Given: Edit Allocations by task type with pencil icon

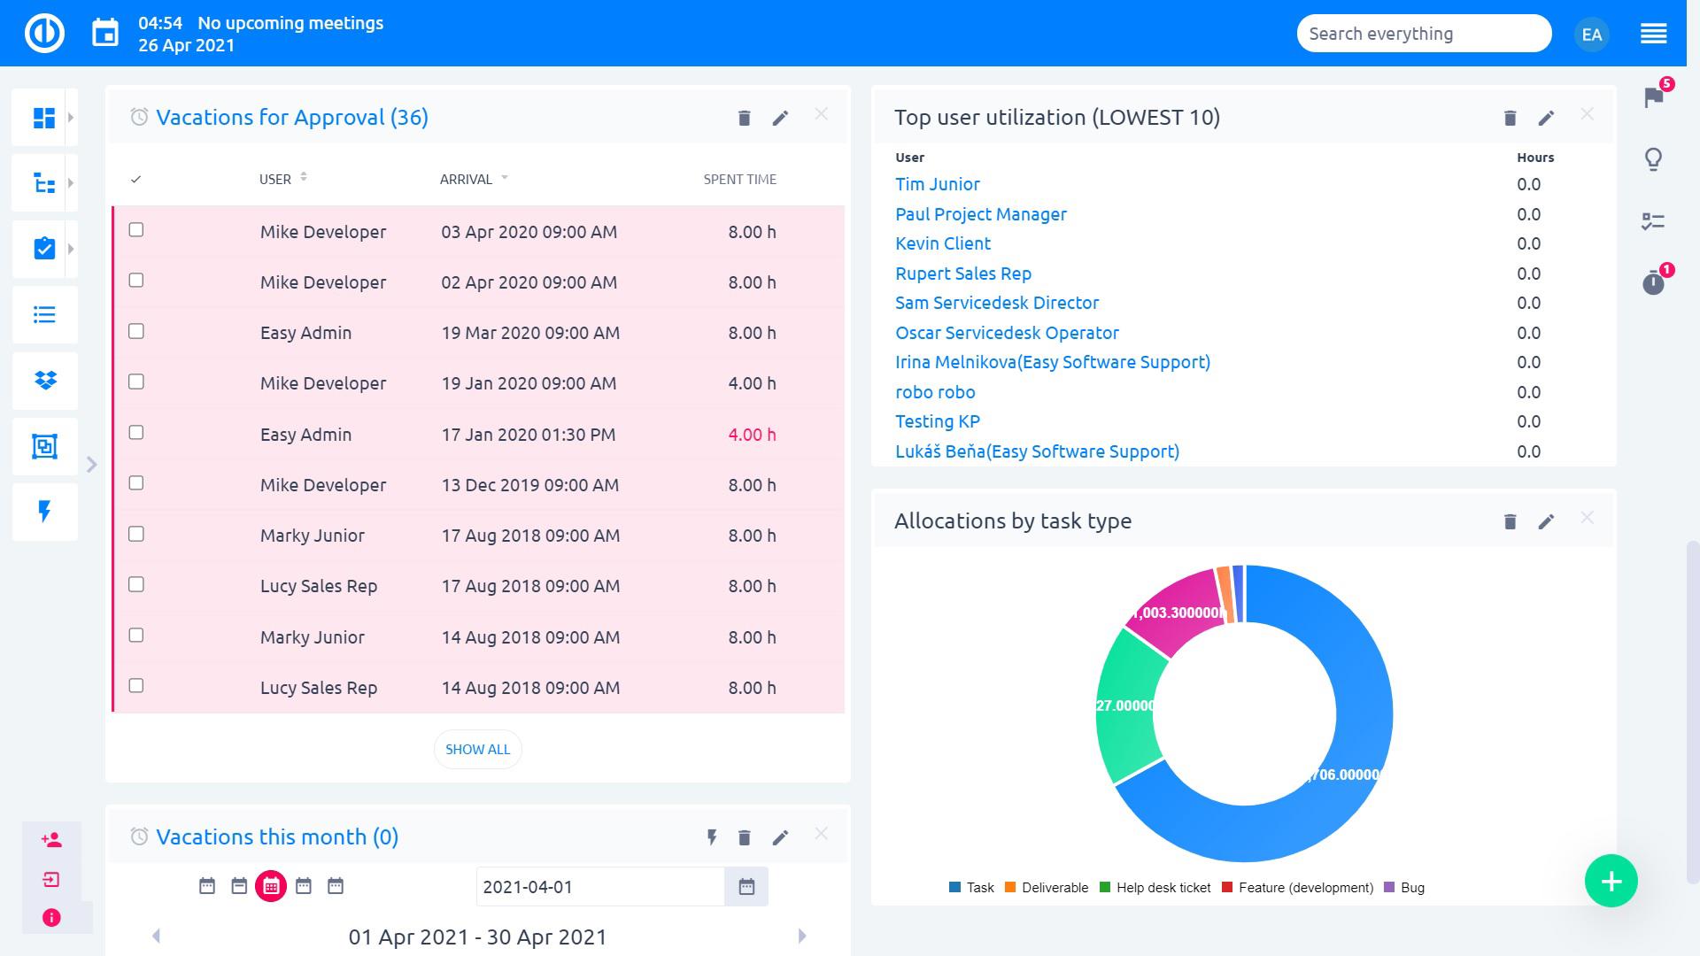Looking at the screenshot, I should tap(1546, 522).
